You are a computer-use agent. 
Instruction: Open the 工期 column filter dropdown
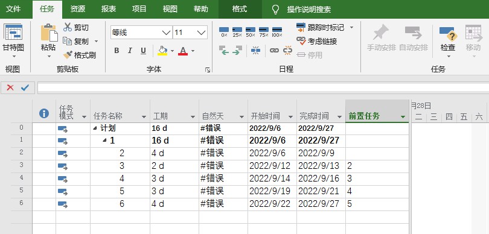(x=193, y=117)
